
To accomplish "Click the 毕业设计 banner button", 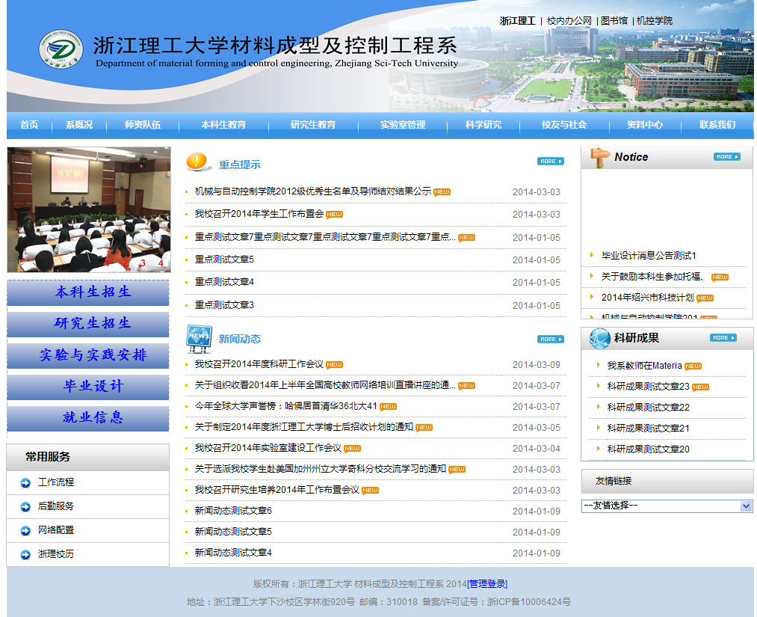I will (x=88, y=387).
